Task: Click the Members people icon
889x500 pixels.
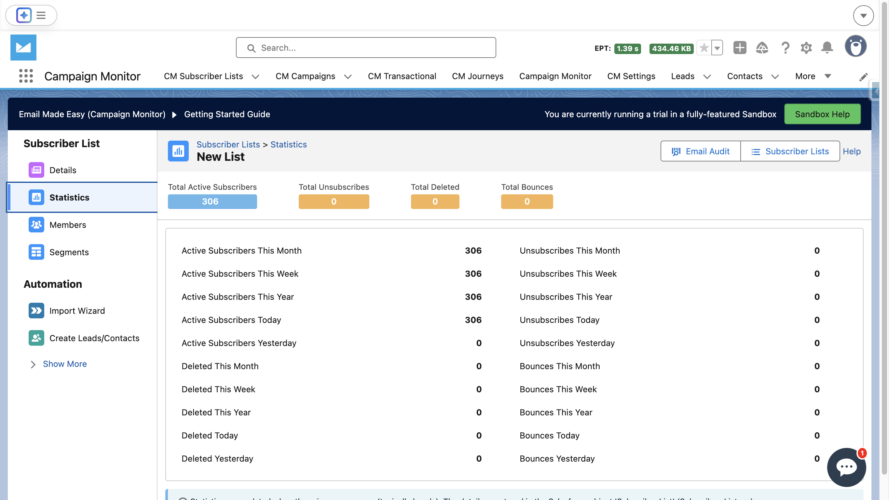Action: [36, 225]
